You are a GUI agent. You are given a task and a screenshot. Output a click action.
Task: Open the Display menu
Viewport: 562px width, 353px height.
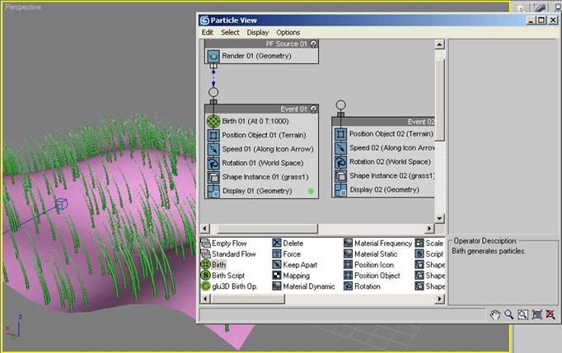pyautogui.click(x=257, y=32)
